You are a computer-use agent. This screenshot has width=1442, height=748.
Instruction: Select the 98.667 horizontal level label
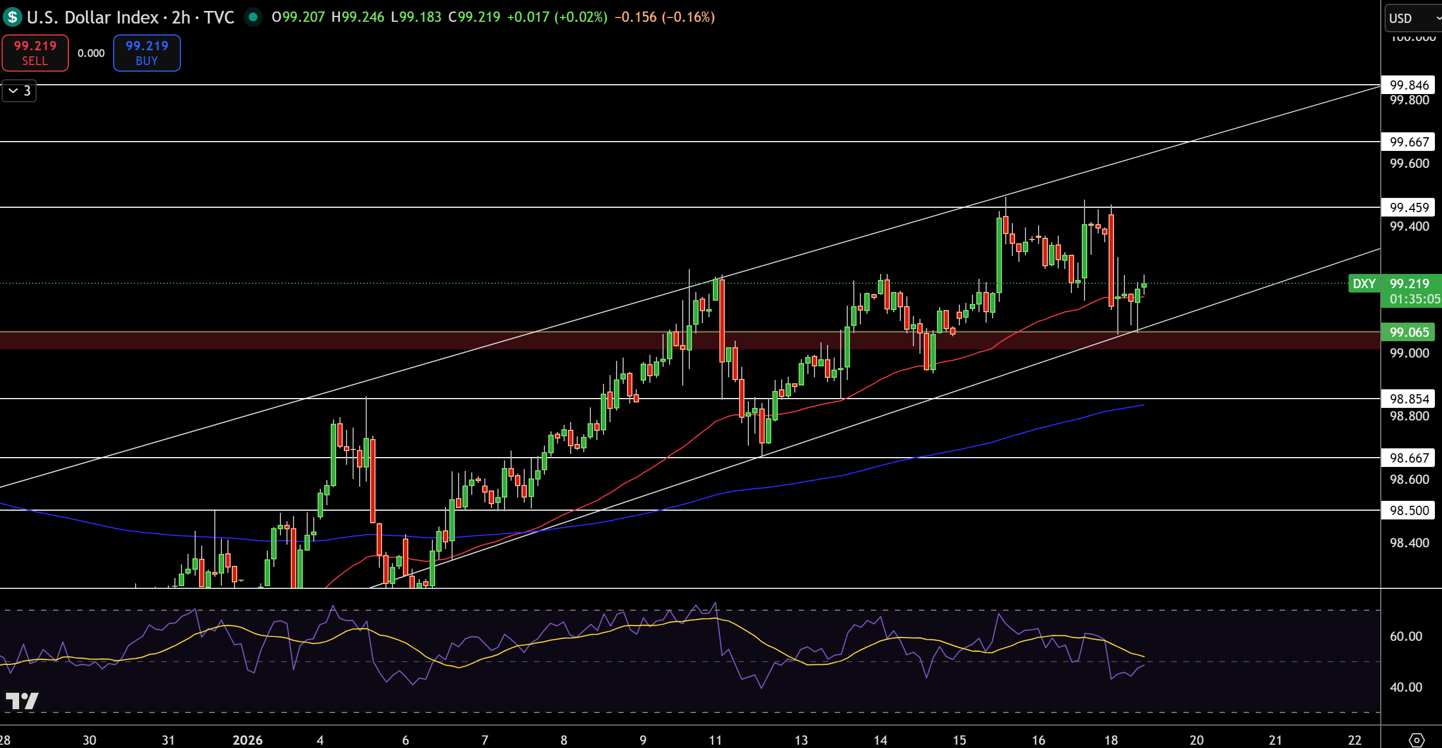pyautogui.click(x=1409, y=458)
